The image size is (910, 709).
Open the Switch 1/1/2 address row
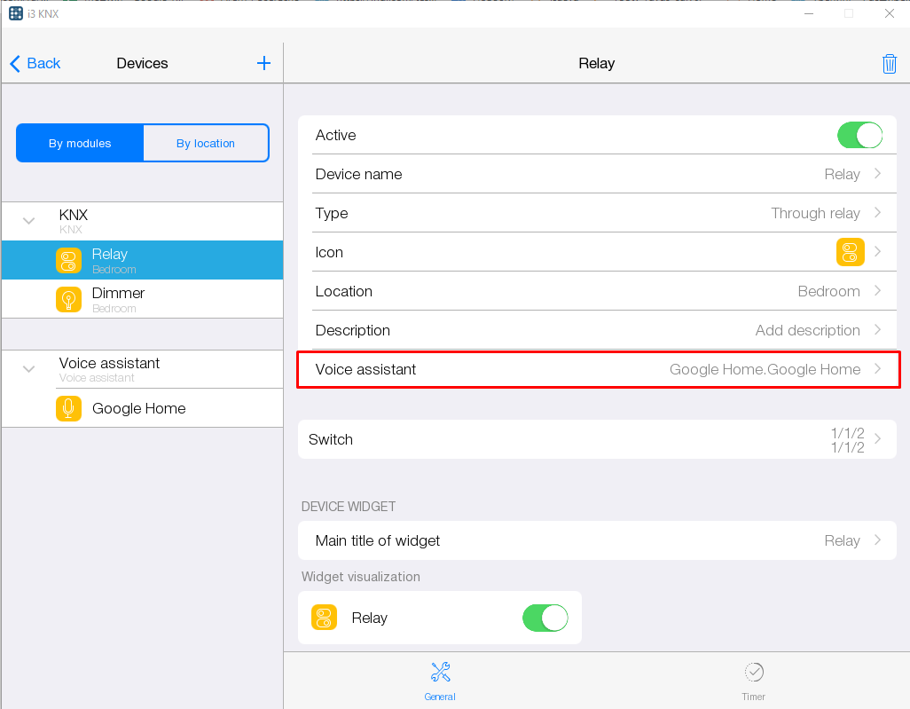click(x=597, y=439)
